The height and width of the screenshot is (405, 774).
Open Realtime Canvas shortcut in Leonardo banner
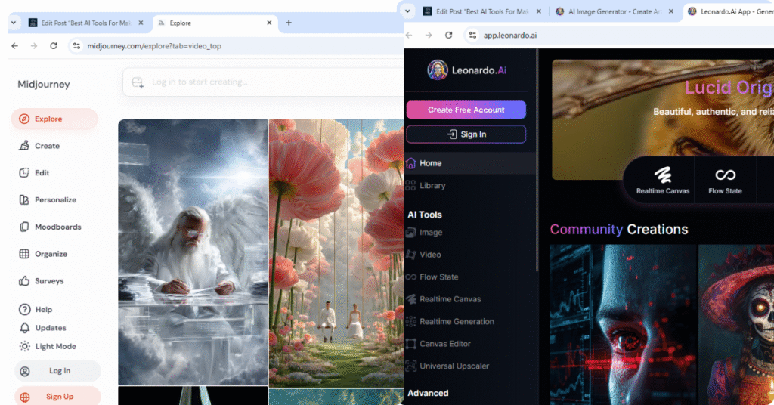coord(662,181)
